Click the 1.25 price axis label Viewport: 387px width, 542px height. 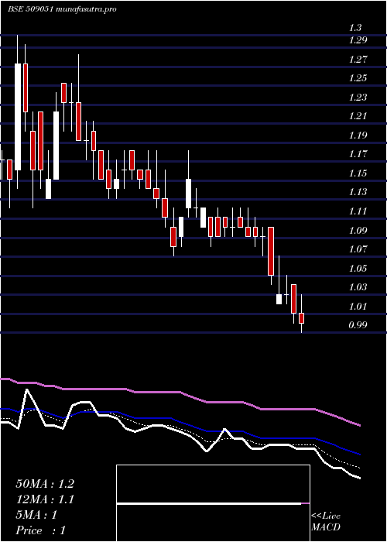click(358, 78)
